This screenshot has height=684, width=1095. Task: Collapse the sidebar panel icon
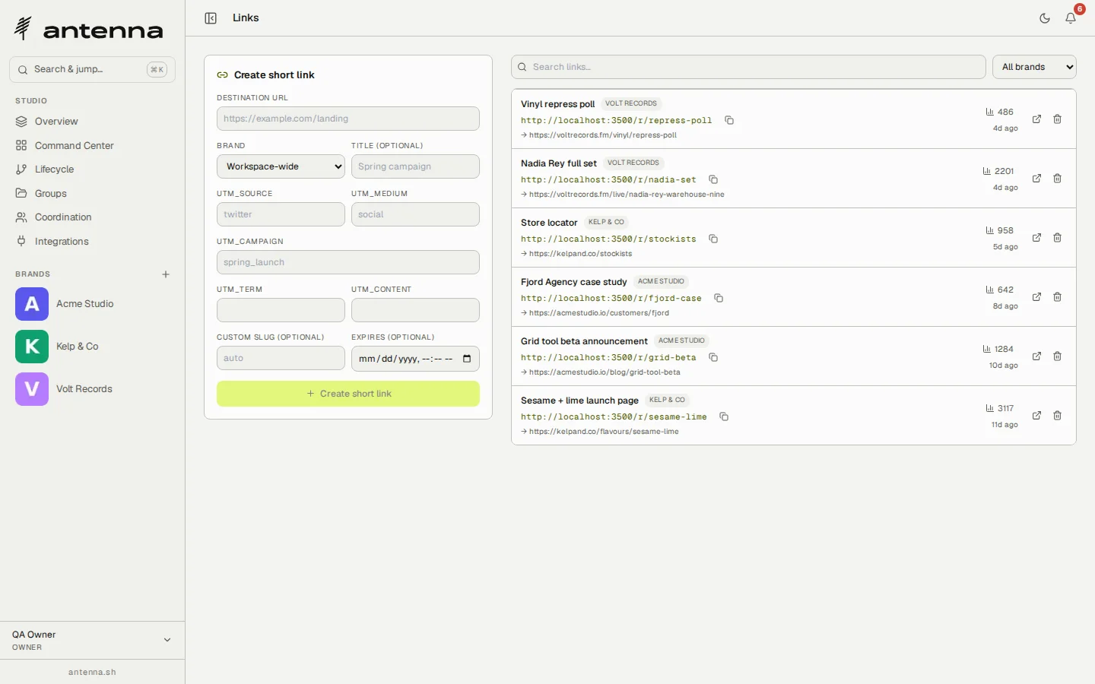pyautogui.click(x=211, y=18)
